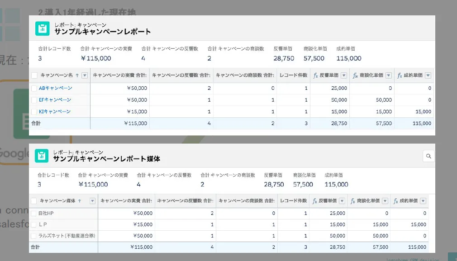
Task: Click the ascending sort arrow on キャンペーン名
Action: pyautogui.click(x=77, y=75)
